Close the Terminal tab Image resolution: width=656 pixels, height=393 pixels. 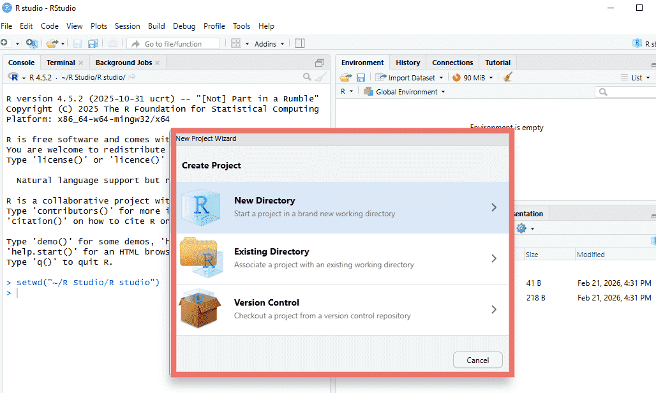click(81, 63)
